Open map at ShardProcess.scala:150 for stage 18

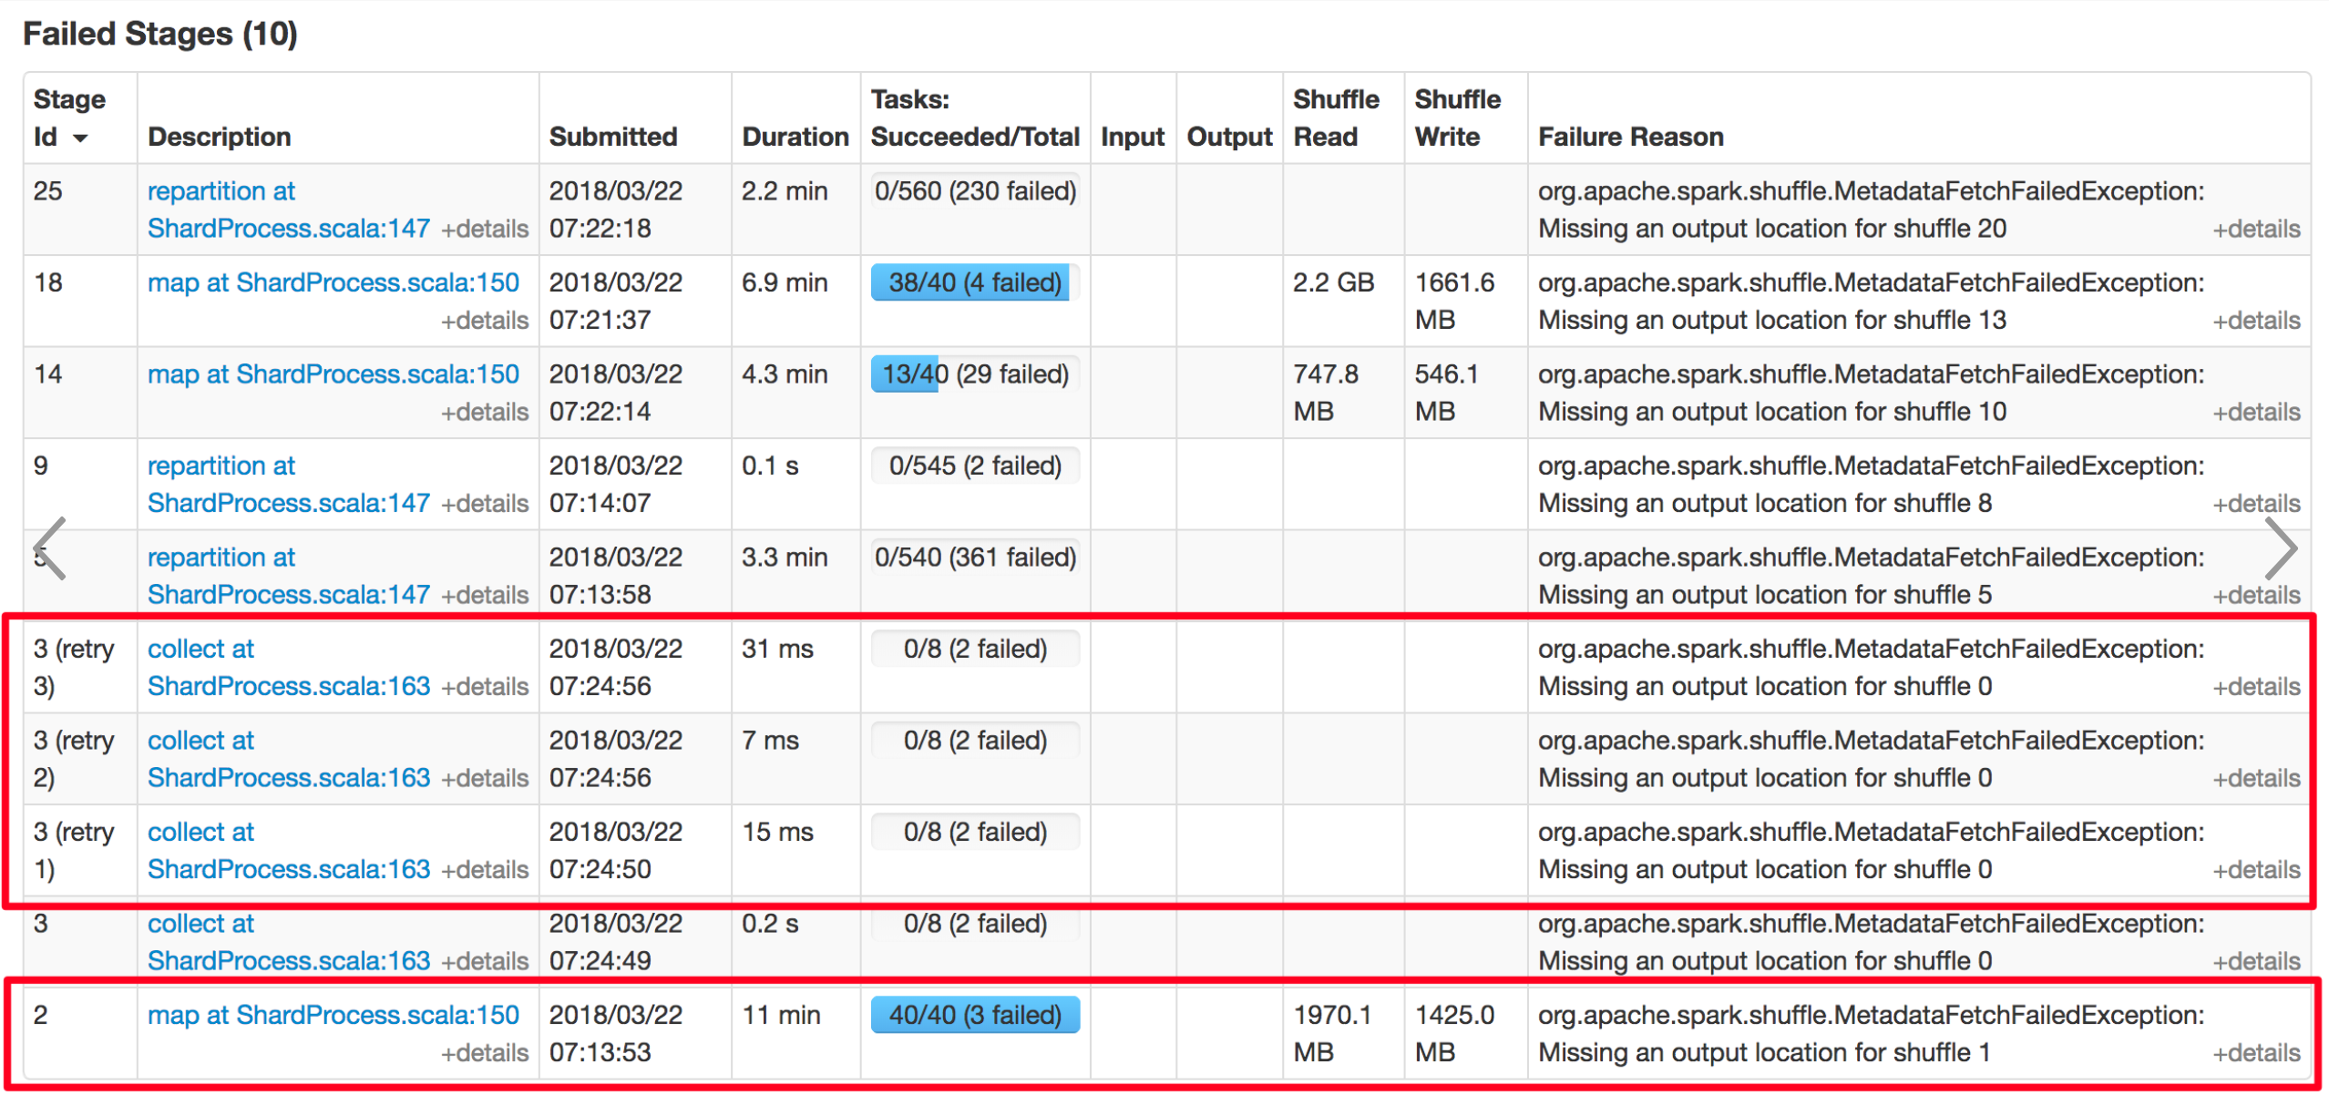tap(333, 282)
